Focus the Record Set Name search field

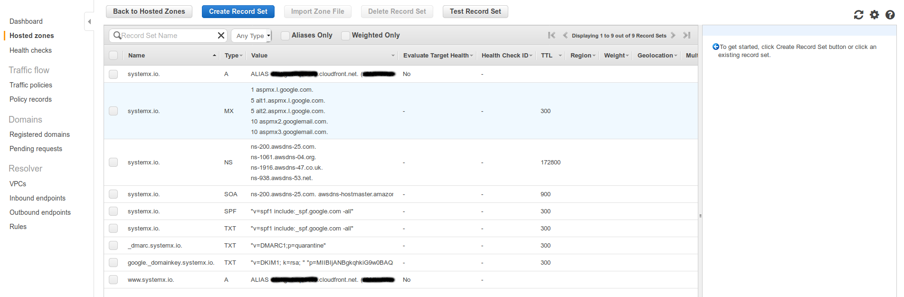[168, 36]
